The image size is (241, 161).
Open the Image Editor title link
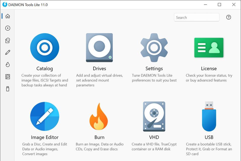click(45, 137)
